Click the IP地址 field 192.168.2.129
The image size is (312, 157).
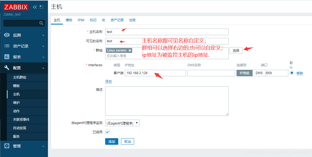point(155,73)
